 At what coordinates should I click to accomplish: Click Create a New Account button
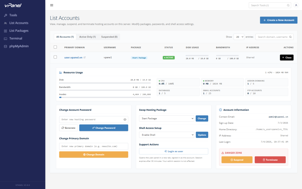279,20
